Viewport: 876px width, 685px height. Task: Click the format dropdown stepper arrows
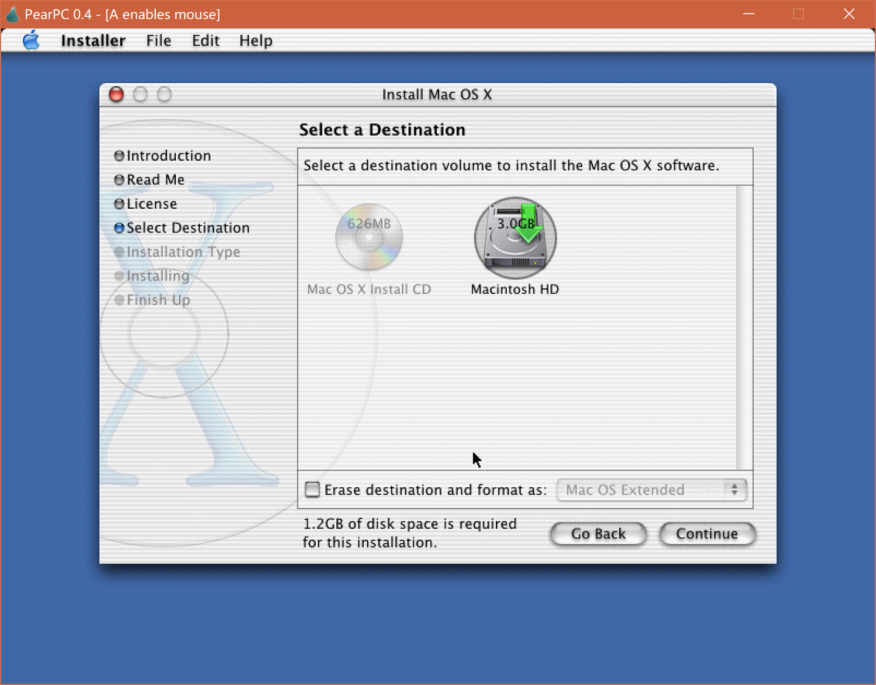pos(734,490)
